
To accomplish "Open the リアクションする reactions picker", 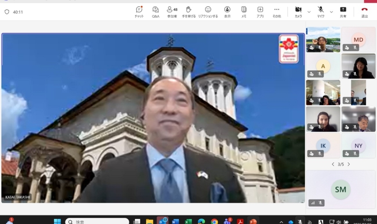I will 208,12.
